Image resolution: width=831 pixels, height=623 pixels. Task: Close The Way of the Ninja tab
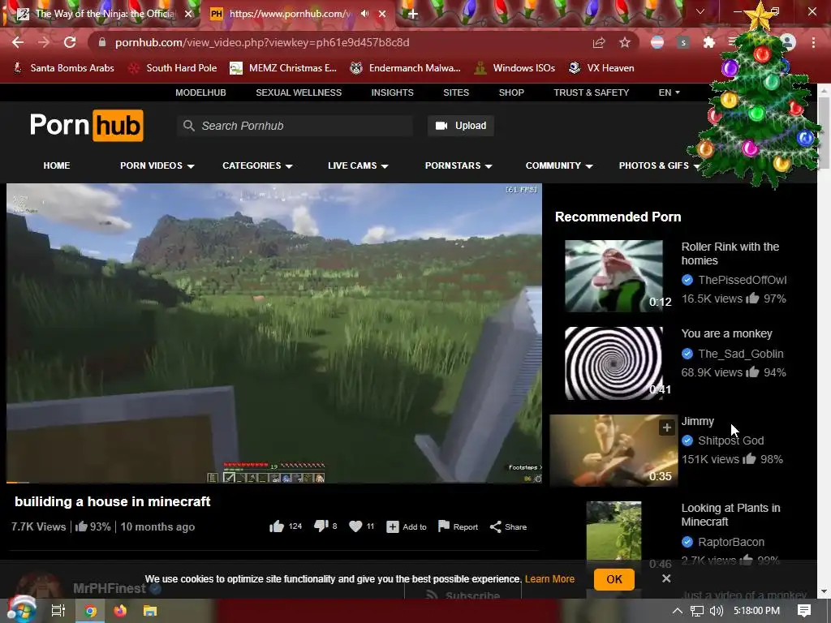[x=188, y=15]
